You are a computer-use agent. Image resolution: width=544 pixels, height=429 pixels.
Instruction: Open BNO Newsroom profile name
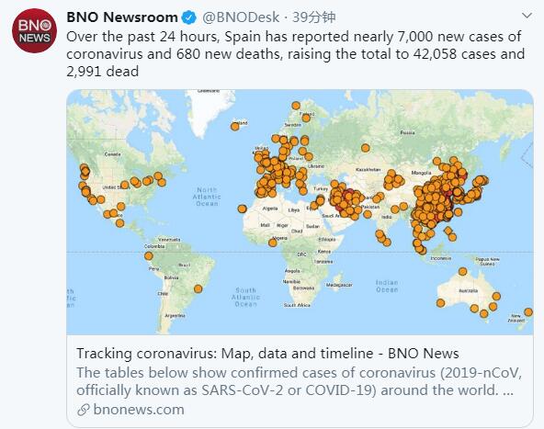tap(122, 17)
